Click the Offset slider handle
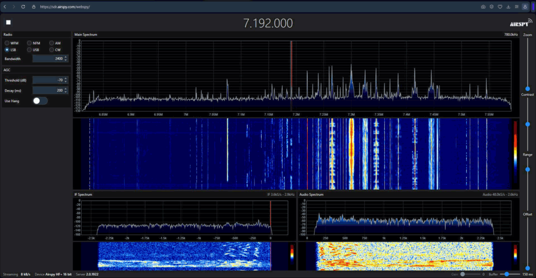This screenshot has width=536, height=278. (x=528, y=268)
